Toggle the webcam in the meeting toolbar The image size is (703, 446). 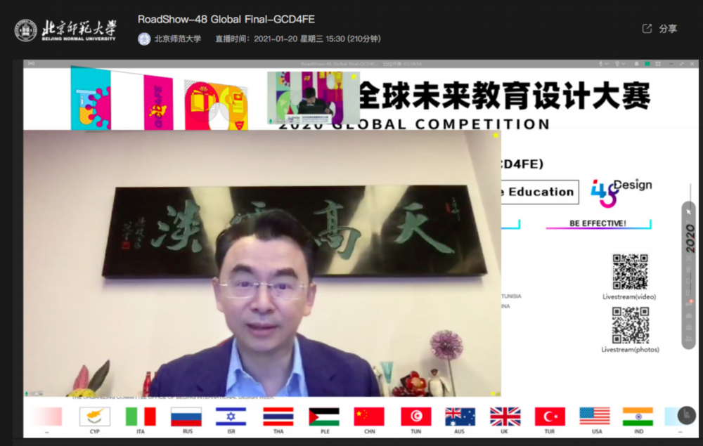click(617, 64)
